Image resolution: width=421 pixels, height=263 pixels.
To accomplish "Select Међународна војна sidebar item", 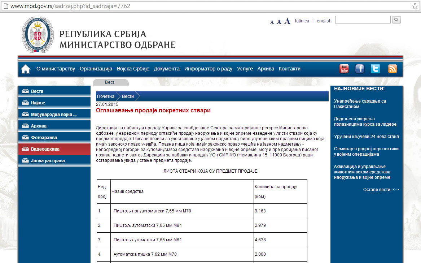I will [x=54, y=114].
